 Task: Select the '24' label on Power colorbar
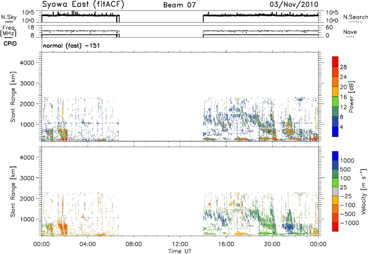343,77
